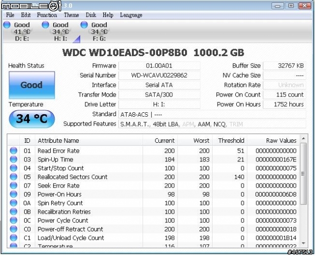Click the attribute list scrollbar thumb

[303, 174]
